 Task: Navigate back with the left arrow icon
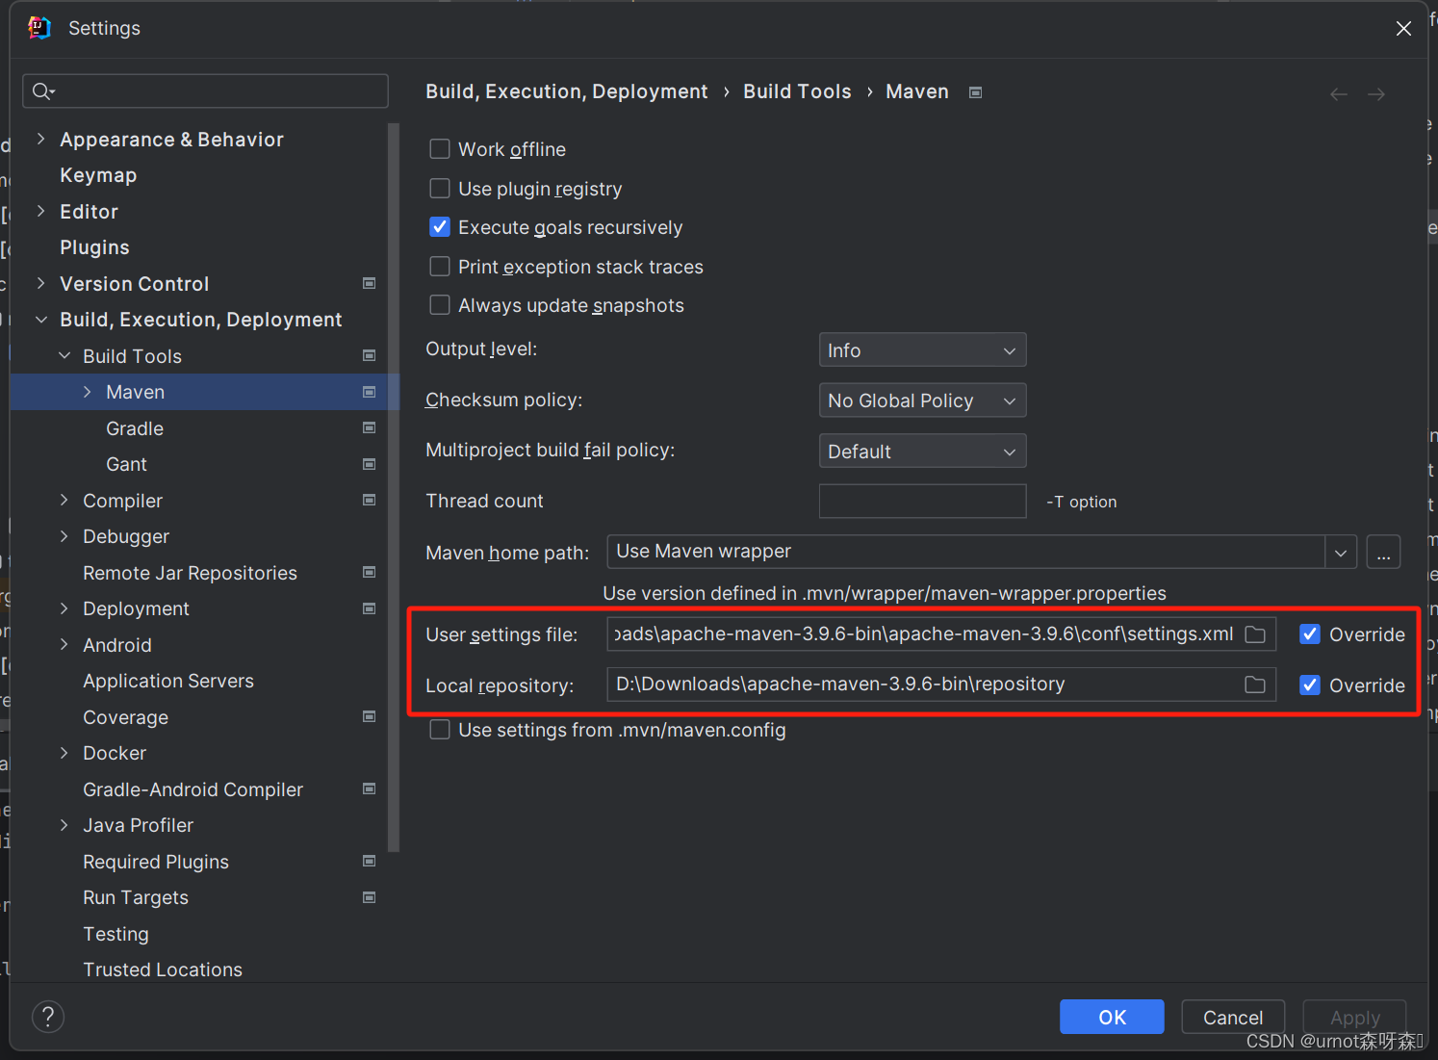coord(1338,94)
